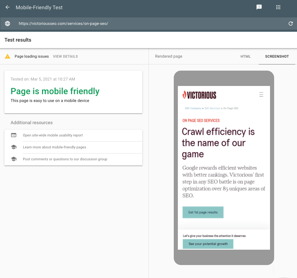This screenshot has width=297, height=278.
Task: Click the Victorious logo in preview
Action: pos(199,95)
